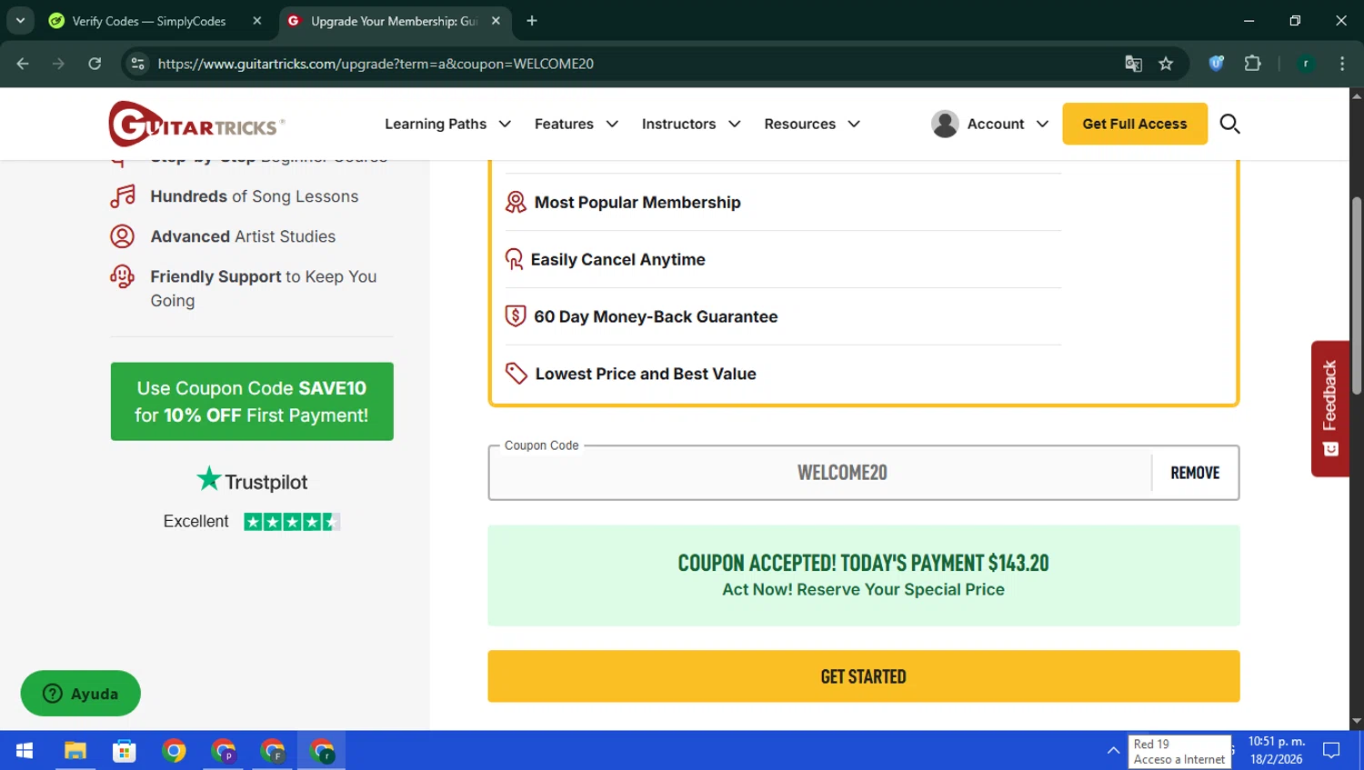Image resolution: width=1364 pixels, height=770 pixels.
Task: Click the page vertical scrollbar
Action: tap(1357, 296)
